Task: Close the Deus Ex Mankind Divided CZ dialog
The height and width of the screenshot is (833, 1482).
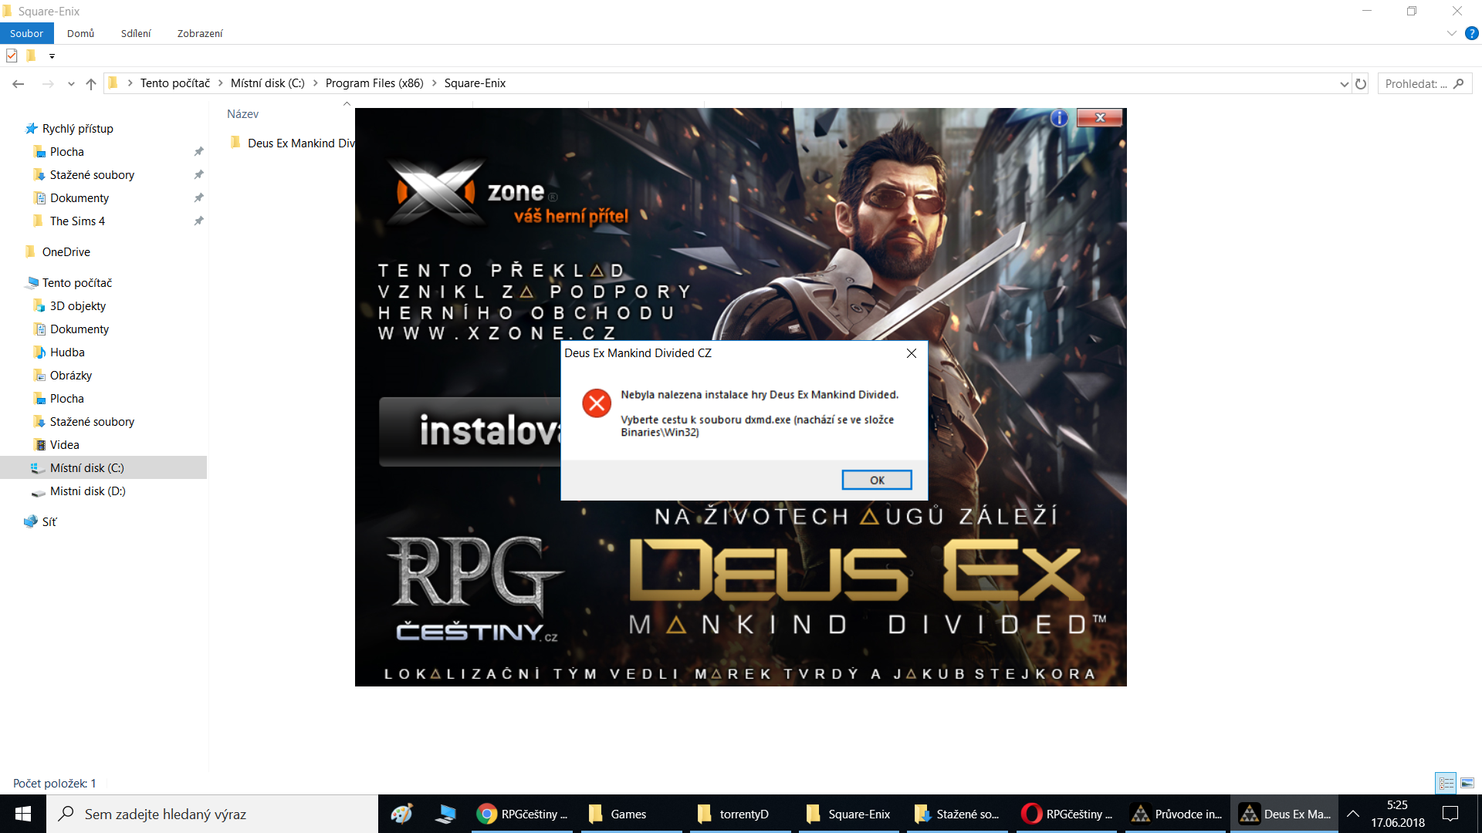Action: pos(912,353)
